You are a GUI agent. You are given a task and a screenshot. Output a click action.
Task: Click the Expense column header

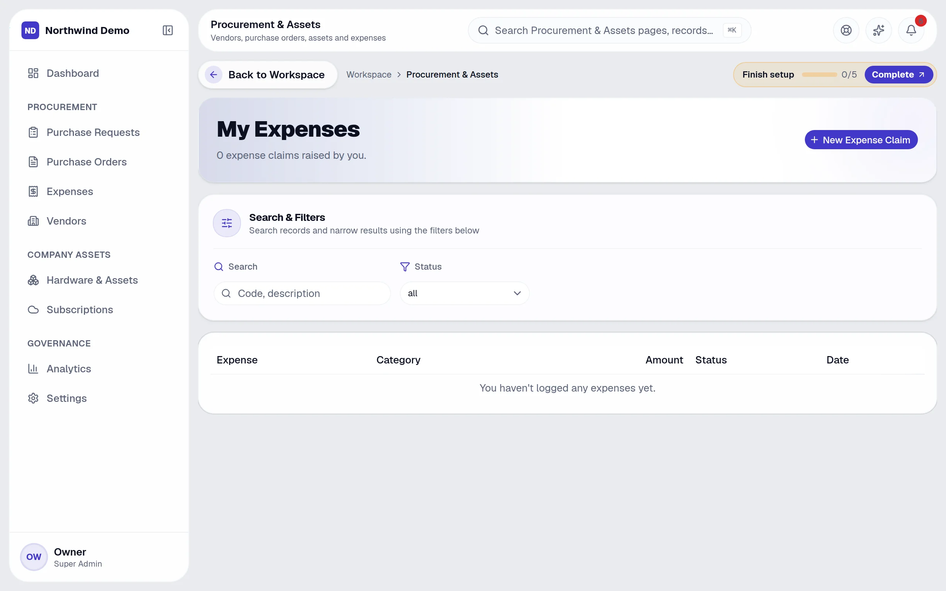pos(237,360)
